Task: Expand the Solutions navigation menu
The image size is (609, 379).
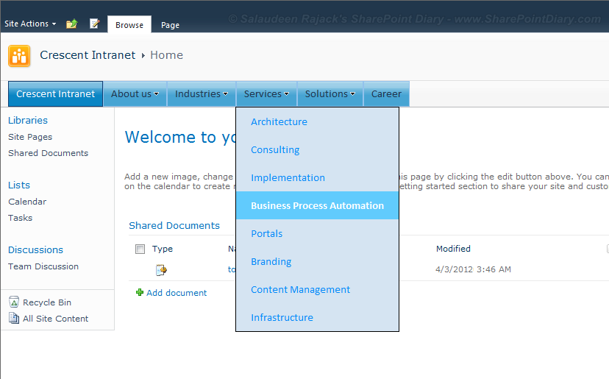Action: (x=330, y=93)
